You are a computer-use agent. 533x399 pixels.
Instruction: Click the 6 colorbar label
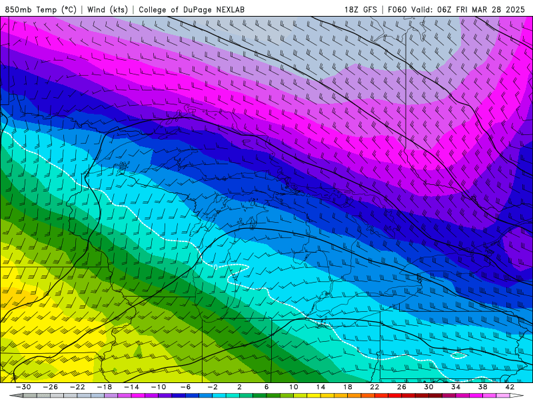click(266, 387)
